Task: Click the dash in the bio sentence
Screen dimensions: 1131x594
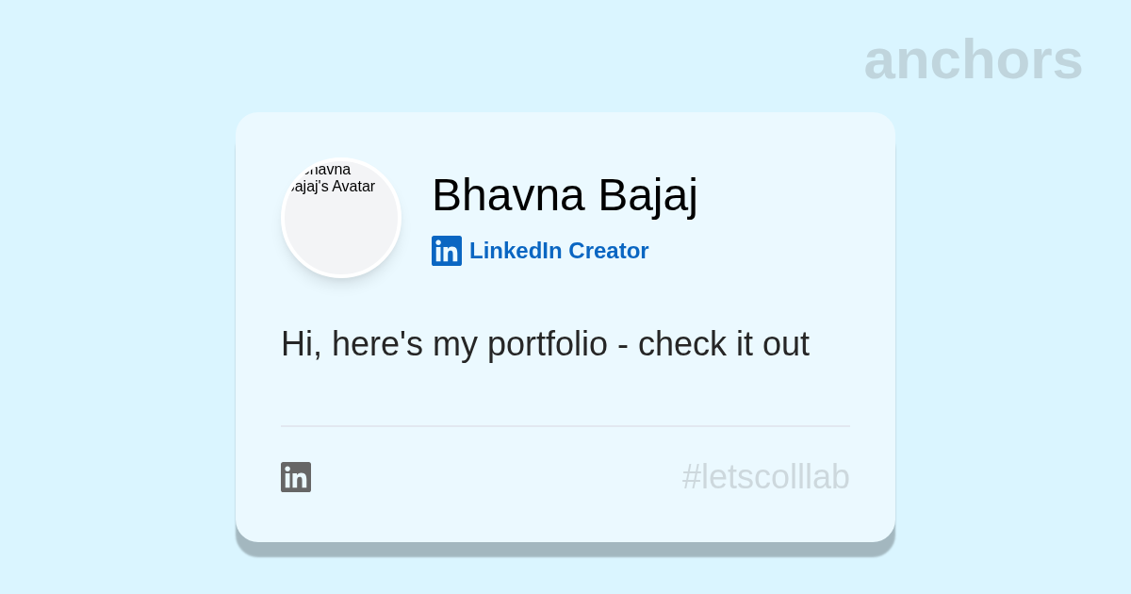Action: [623, 344]
